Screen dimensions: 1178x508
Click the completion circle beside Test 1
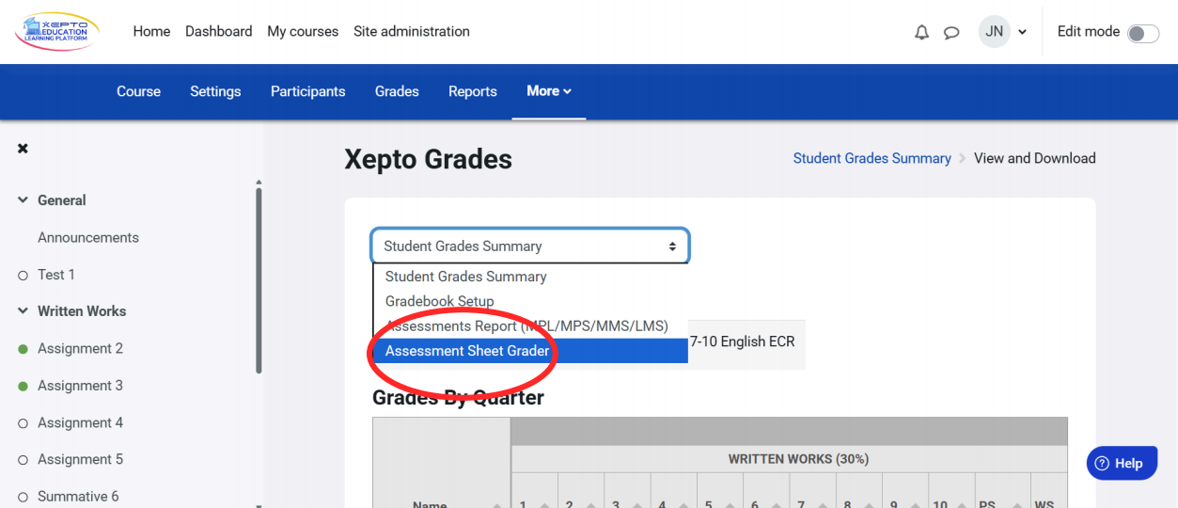pos(24,276)
